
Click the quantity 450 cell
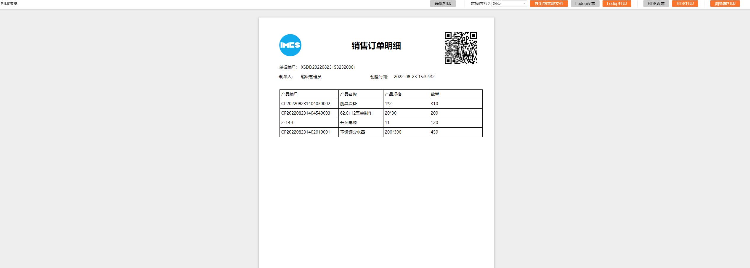pyautogui.click(x=456, y=132)
